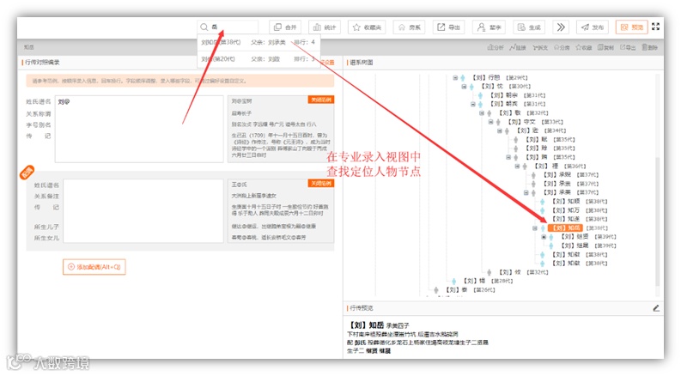Collapse the 承美 第37代 tree node

526,192
